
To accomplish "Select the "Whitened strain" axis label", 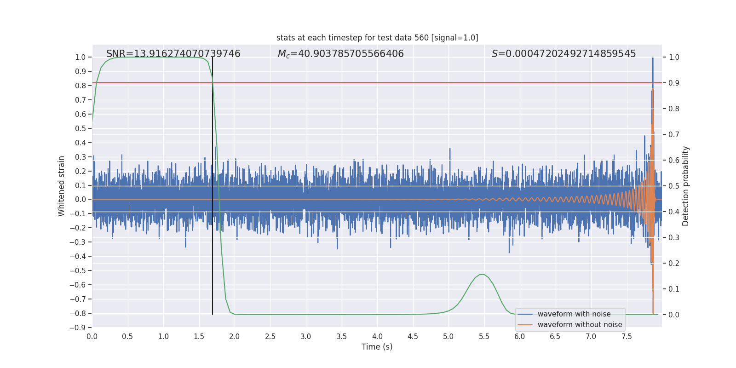I will pyautogui.click(x=62, y=186).
